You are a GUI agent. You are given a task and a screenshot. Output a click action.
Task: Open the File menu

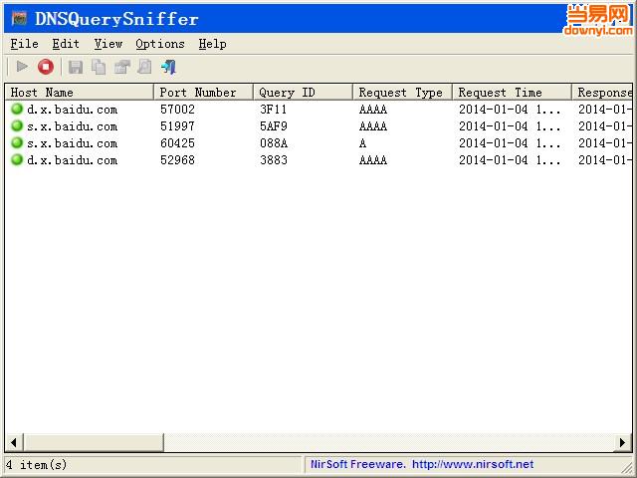24,44
